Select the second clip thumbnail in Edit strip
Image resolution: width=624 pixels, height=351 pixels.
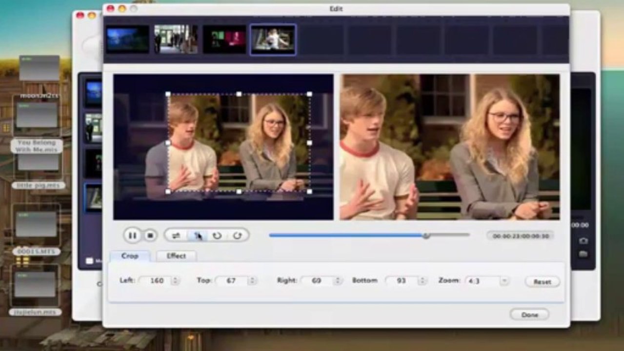176,39
